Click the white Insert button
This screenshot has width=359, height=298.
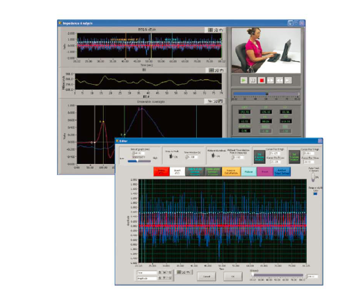point(177,172)
